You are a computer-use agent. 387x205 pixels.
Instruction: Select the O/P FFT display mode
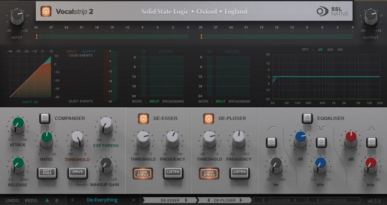330,50
